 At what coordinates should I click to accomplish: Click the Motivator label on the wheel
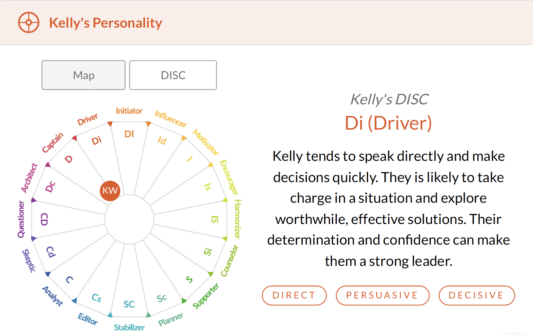[x=206, y=142]
